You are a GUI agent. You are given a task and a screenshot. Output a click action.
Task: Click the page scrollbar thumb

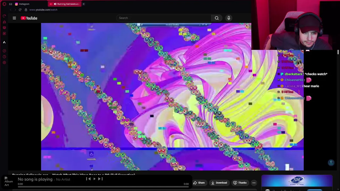[x=338, y=52]
